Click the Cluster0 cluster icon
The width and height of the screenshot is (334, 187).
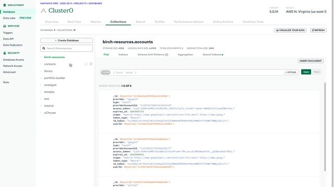pos(43,10)
